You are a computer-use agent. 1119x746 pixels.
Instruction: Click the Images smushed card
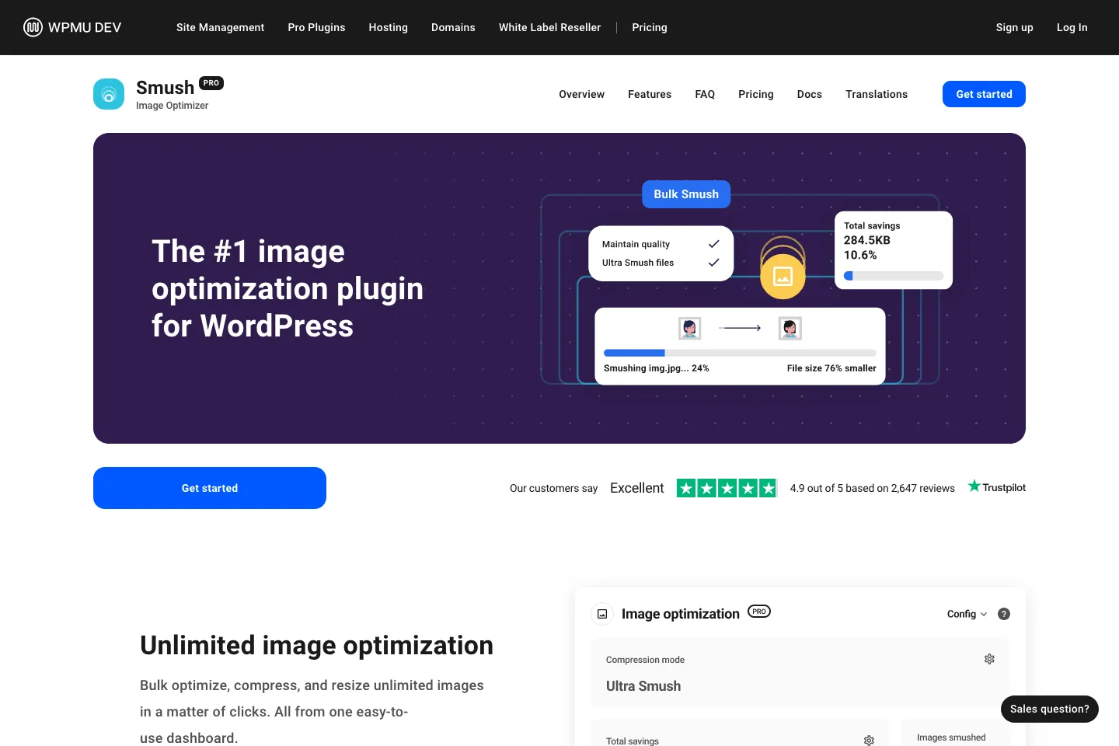956,733
